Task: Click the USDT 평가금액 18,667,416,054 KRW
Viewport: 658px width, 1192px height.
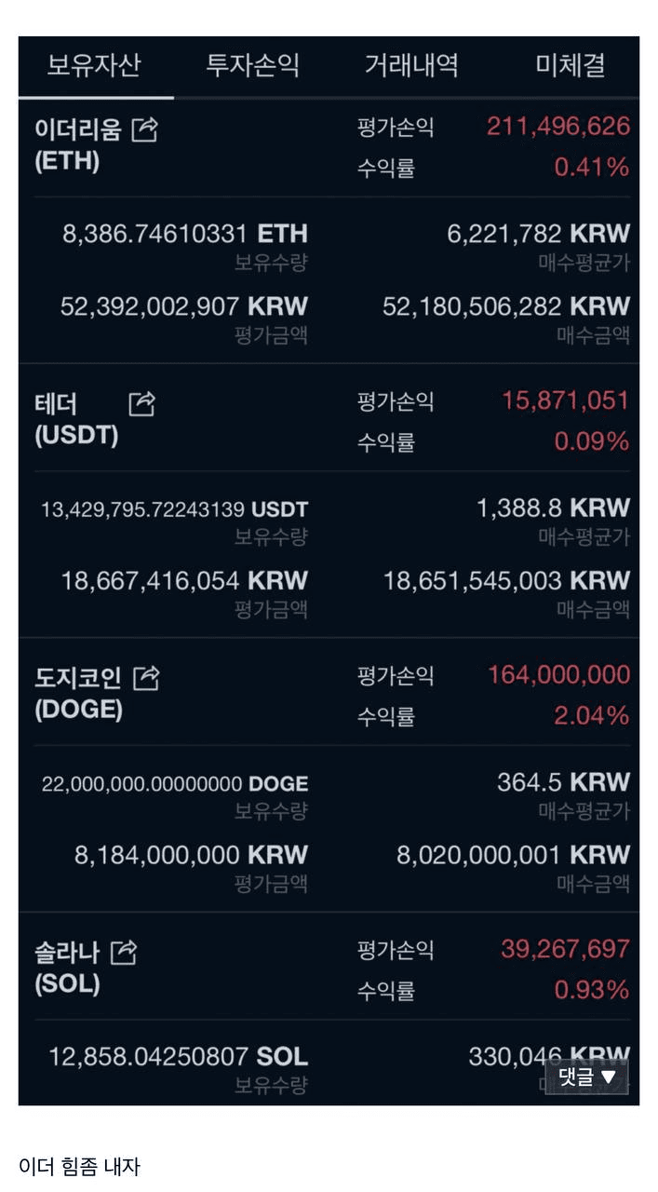Action: click(184, 581)
